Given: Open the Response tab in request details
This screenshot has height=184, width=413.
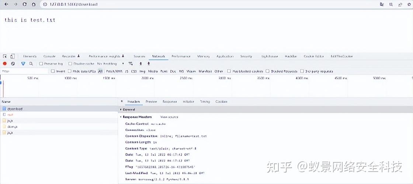Looking at the screenshot, I should (170, 102).
